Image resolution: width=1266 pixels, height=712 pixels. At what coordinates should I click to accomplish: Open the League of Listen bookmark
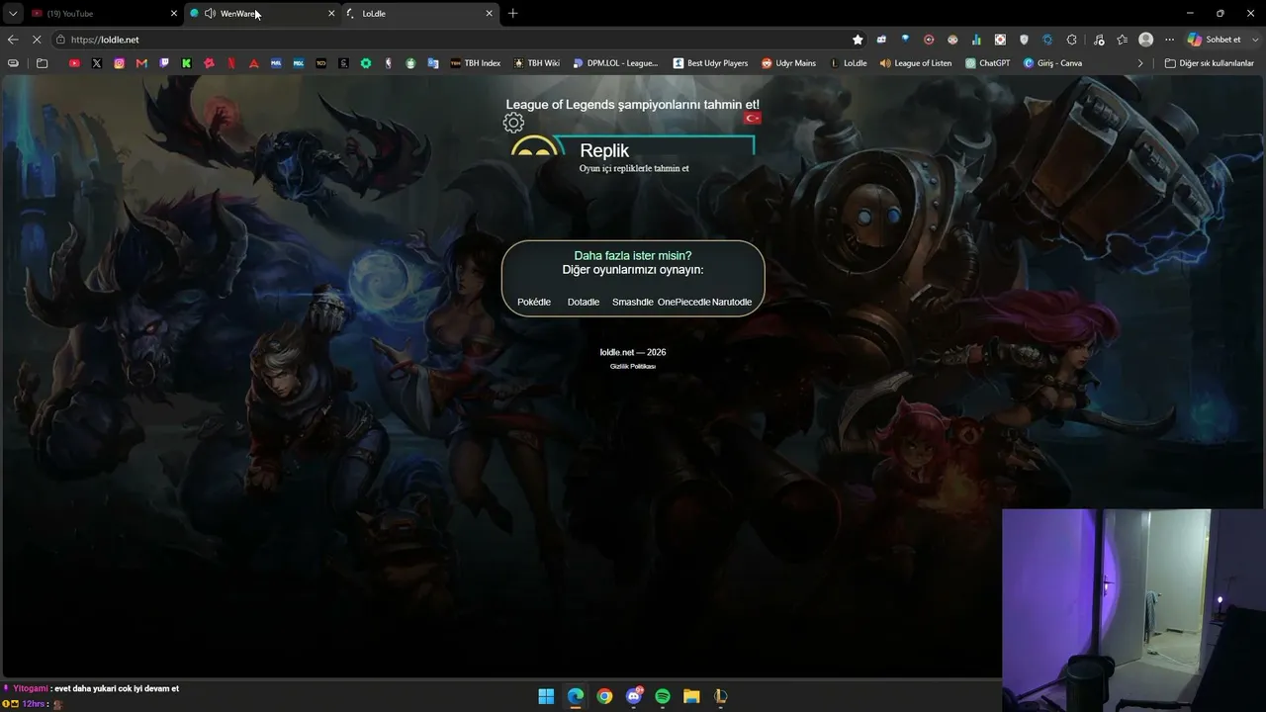[916, 63]
